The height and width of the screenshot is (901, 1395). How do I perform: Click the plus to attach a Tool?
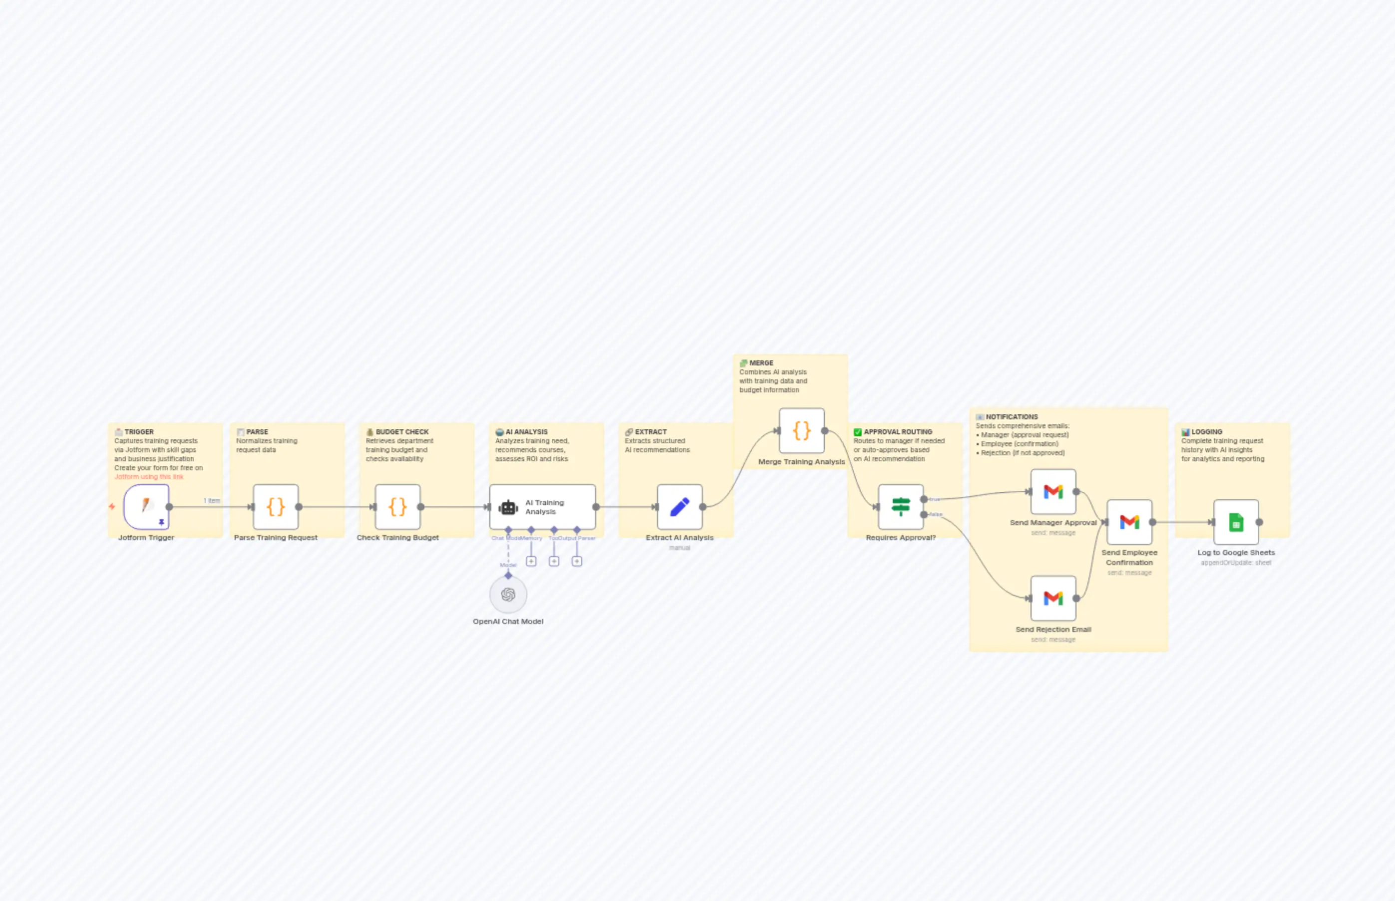click(554, 561)
